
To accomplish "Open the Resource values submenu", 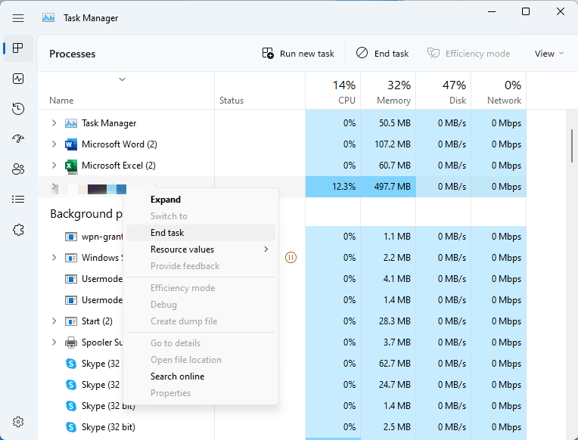I will click(x=201, y=249).
